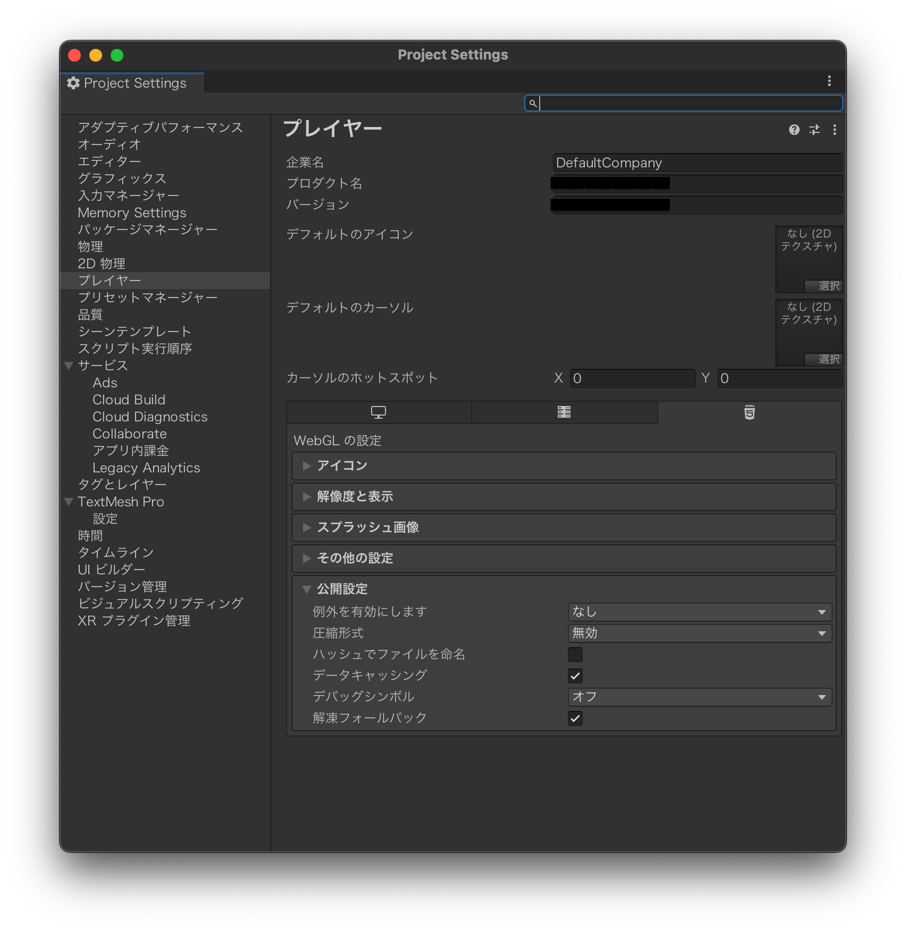Switch to the Standalone desktop platform tab

click(379, 412)
